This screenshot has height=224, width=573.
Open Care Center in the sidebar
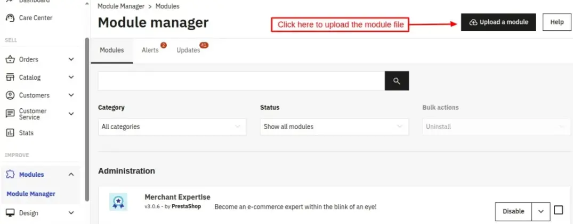tap(36, 18)
